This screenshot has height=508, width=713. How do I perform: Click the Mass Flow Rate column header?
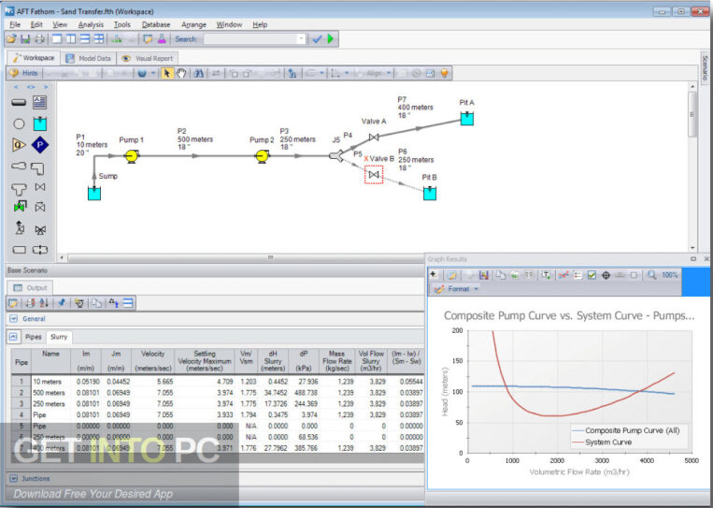pos(336,361)
